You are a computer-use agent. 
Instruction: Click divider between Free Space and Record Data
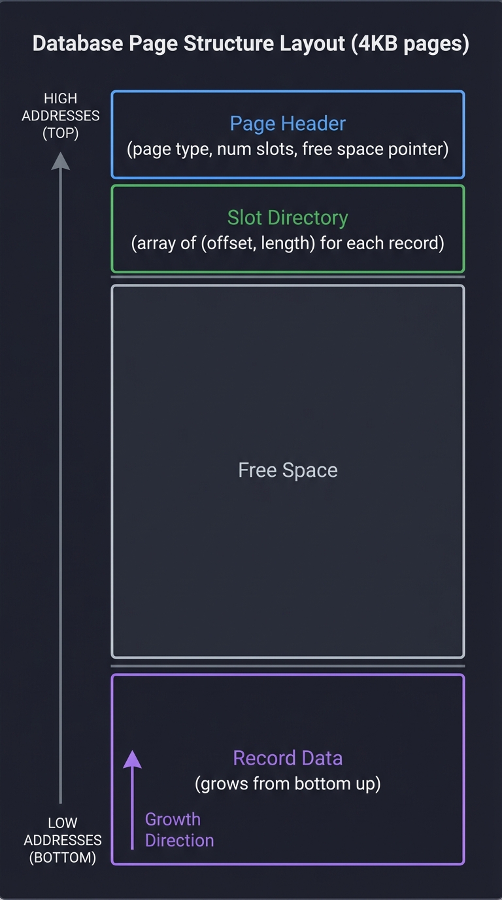(288, 666)
